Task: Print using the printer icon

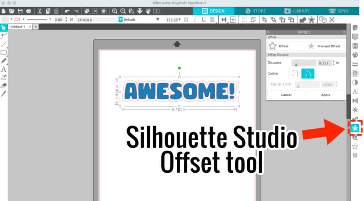Action: pyautogui.click(x=28, y=11)
